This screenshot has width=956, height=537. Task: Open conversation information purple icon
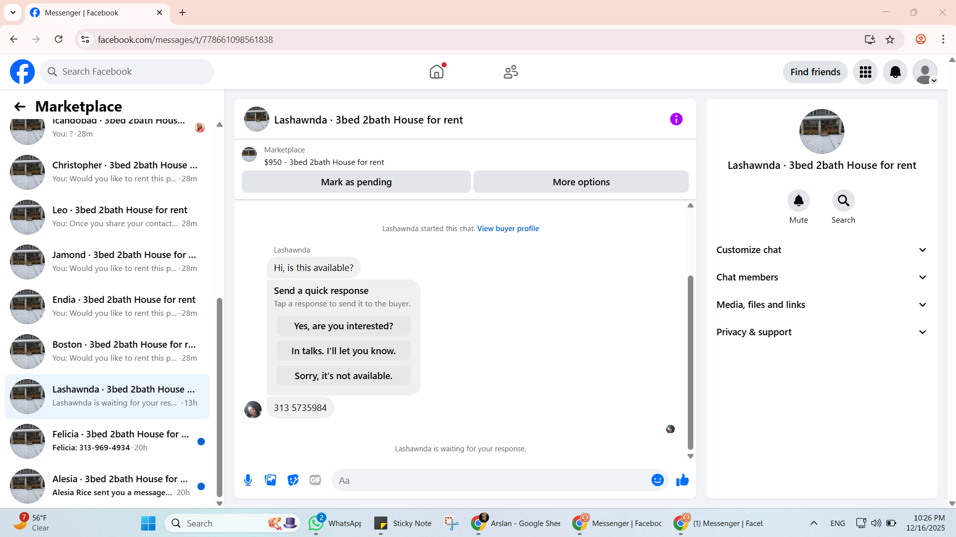pyautogui.click(x=676, y=119)
